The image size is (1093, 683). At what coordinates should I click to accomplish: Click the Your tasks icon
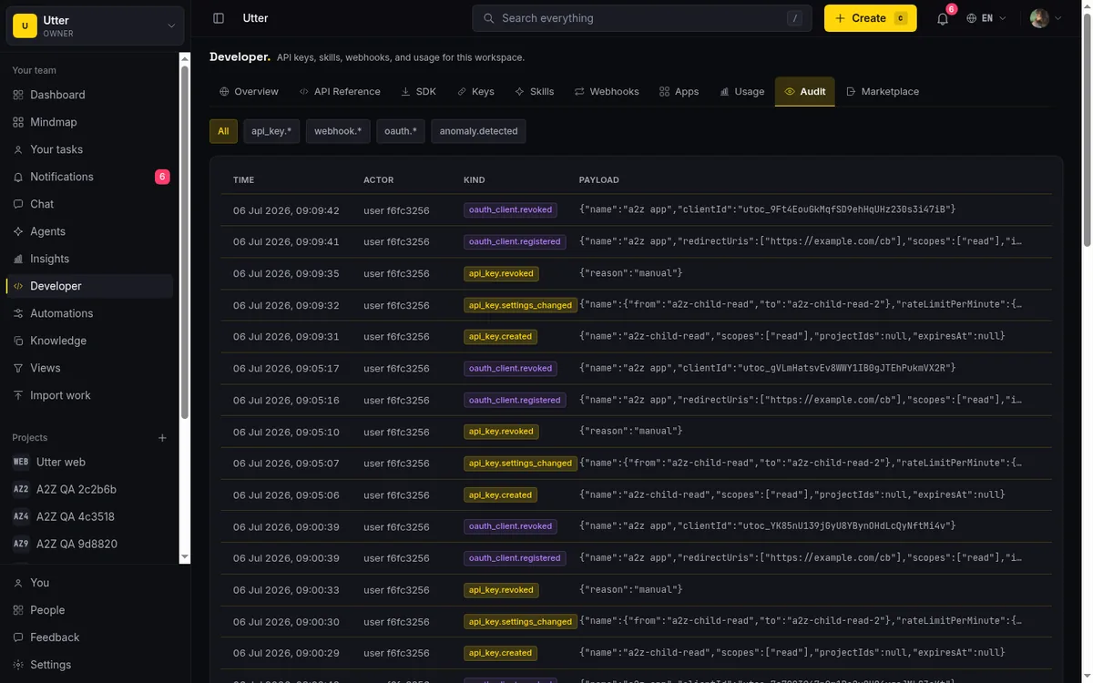click(x=18, y=149)
